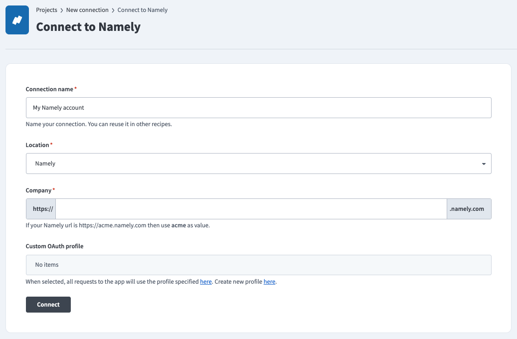Click the Company field label

point(38,190)
